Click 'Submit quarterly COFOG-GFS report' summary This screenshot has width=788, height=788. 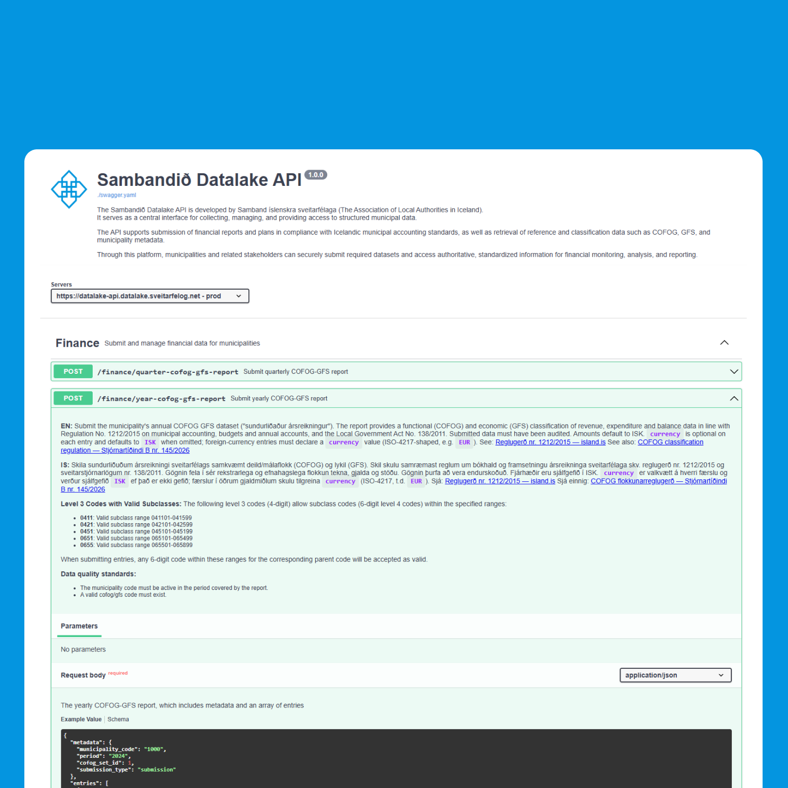[x=295, y=372]
